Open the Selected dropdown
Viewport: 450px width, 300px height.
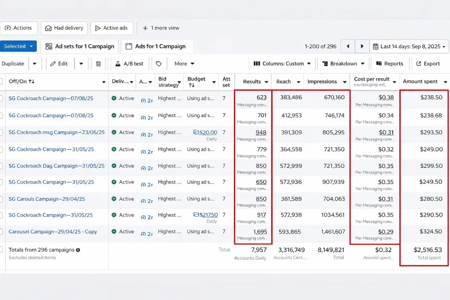(x=18, y=46)
